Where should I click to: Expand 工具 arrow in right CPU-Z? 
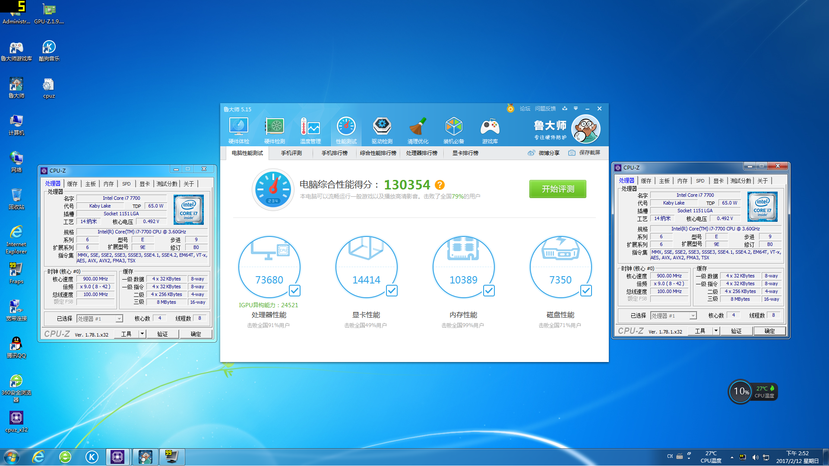click(x=716, y=331)
